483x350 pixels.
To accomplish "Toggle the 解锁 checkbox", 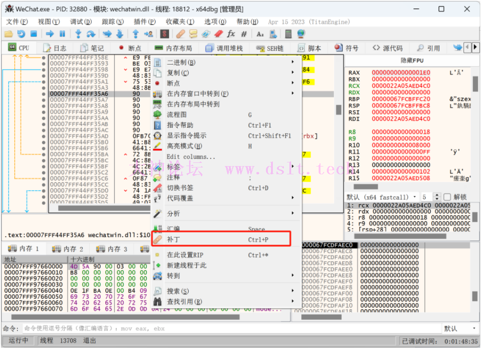I will [x=448, y=197].
